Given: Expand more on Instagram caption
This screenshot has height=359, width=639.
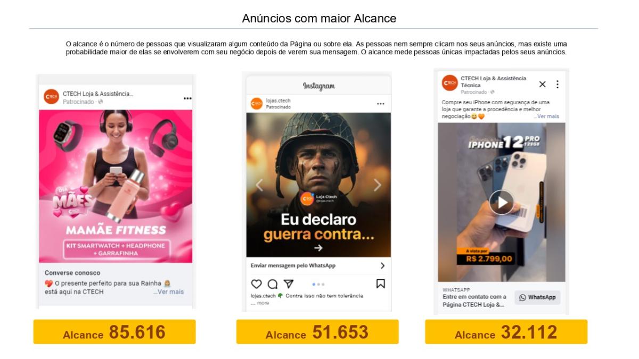Looking at the screenshot, I should tap(260, 303).
